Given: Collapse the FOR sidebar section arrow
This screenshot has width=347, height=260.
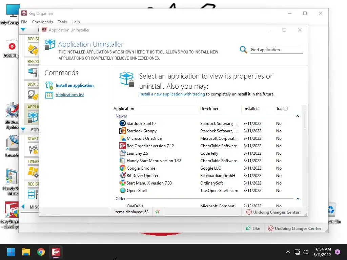Looking at the screenshot, I should click(x=23, y=129).
